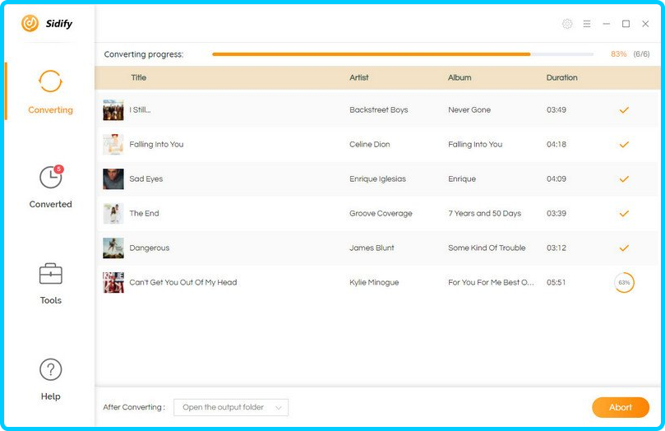Click checkmark for I Still... track
This screenshot has height=431, width=665.
[x=624, y=110]
